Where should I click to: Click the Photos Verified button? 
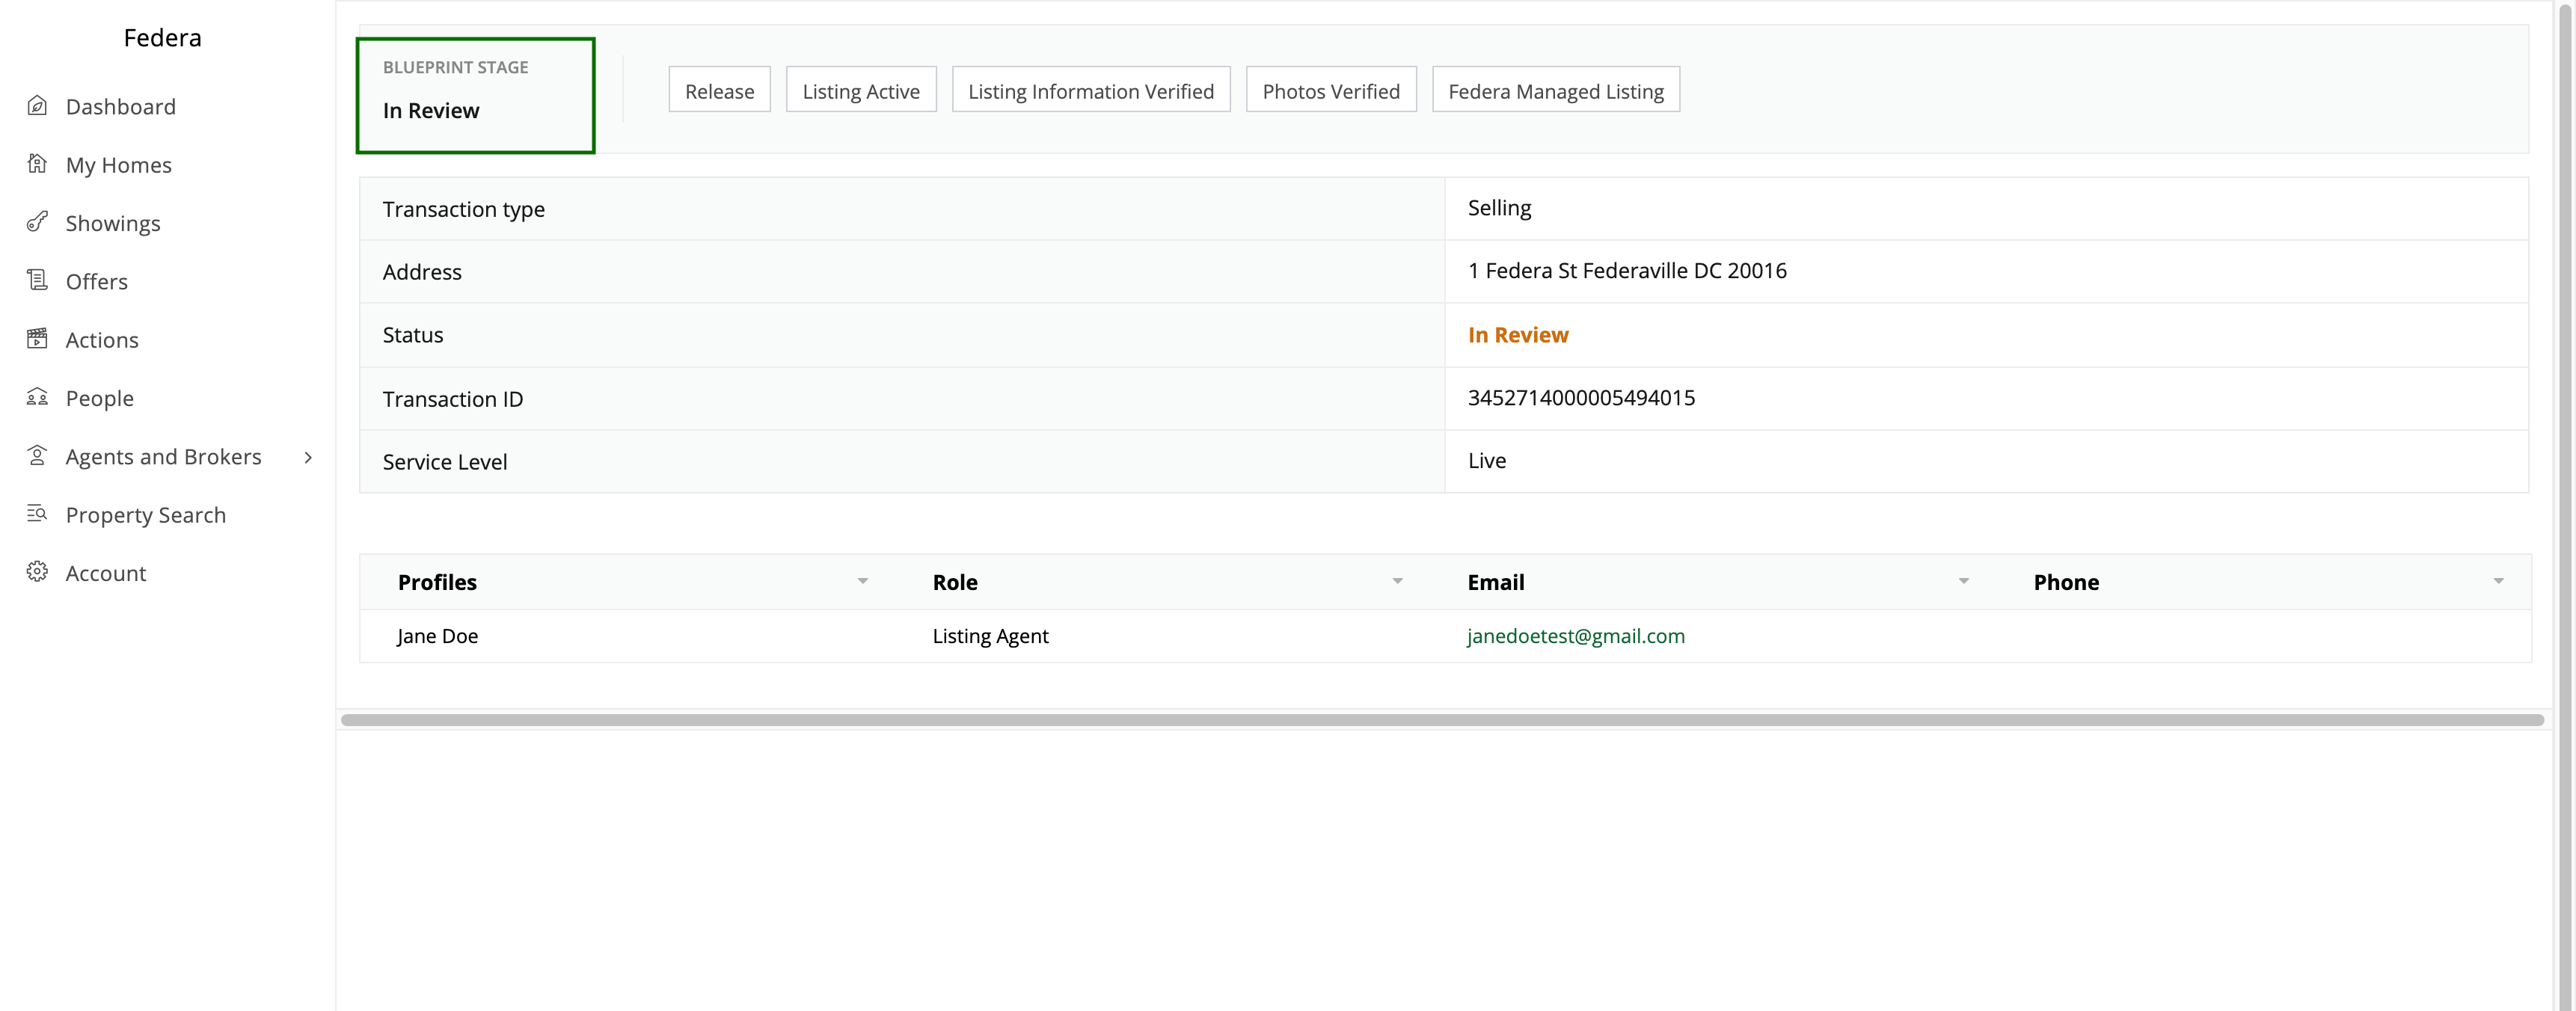(1331, 90)
